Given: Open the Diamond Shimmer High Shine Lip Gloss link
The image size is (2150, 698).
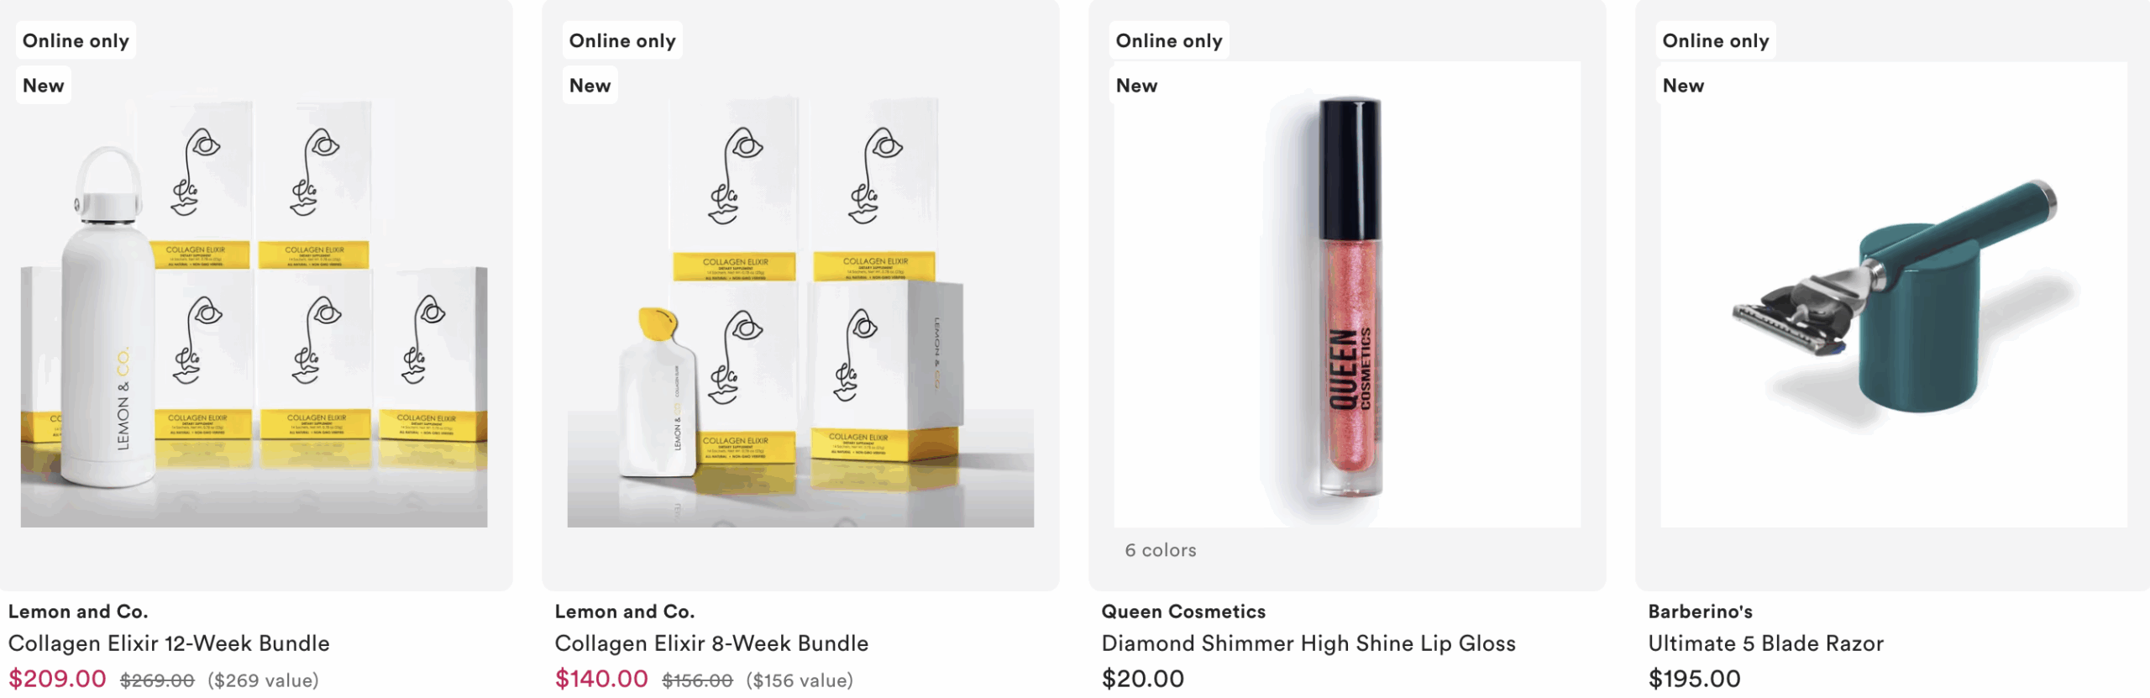Looking at the screenshot, I should click(1308, 643).
